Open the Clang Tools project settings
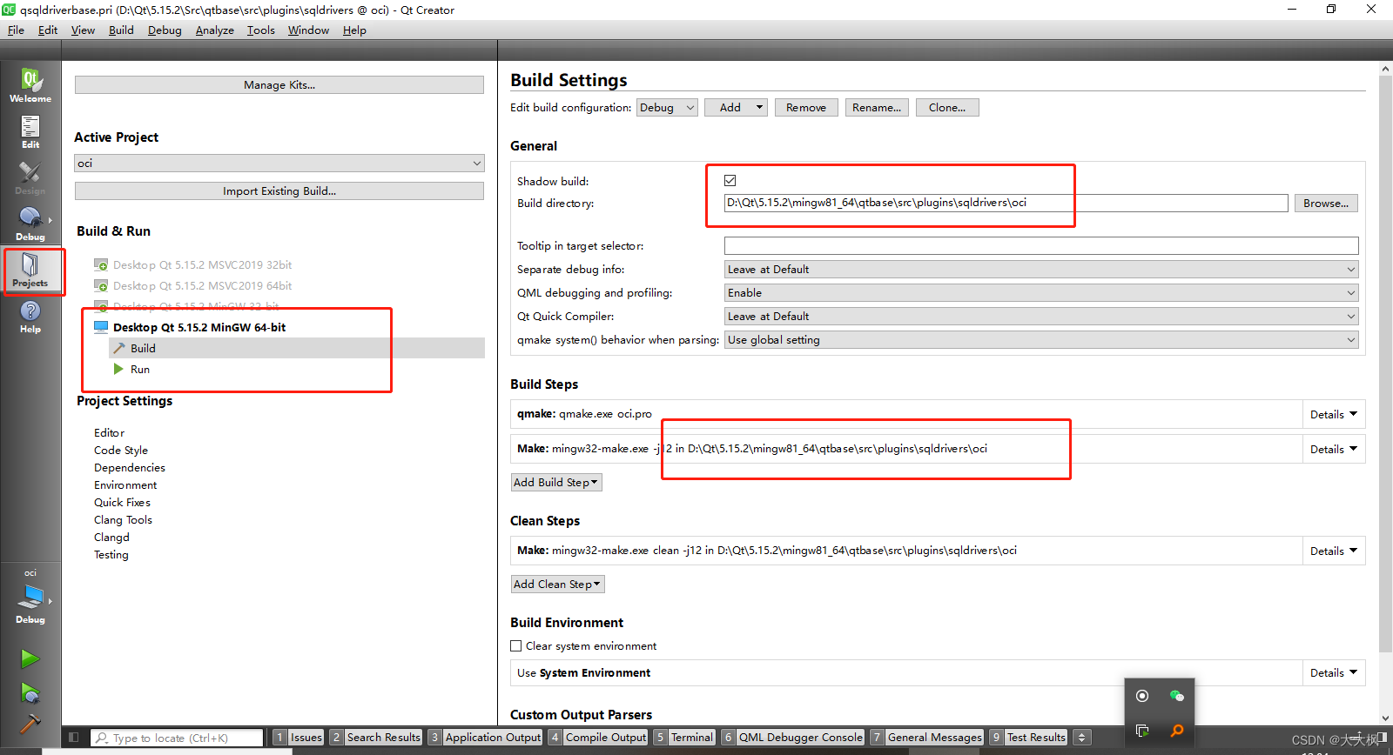Viewport: 1393px width, 755px height. 123,520
